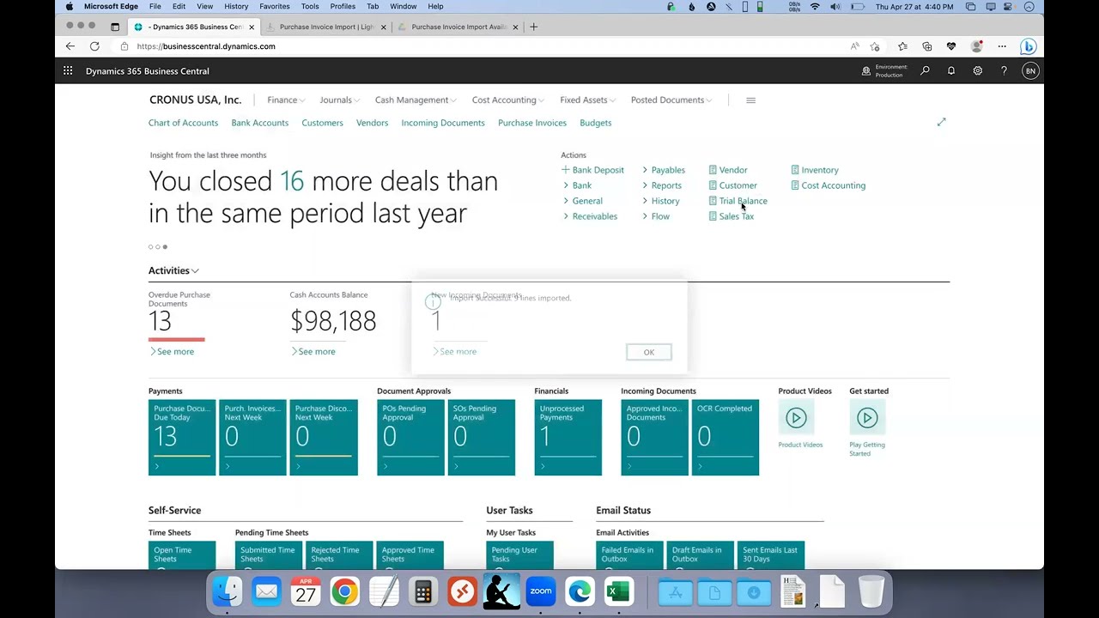Screen dimensions: 1099x618
Task: Click the browser back arrow
Action: point(70,46)
